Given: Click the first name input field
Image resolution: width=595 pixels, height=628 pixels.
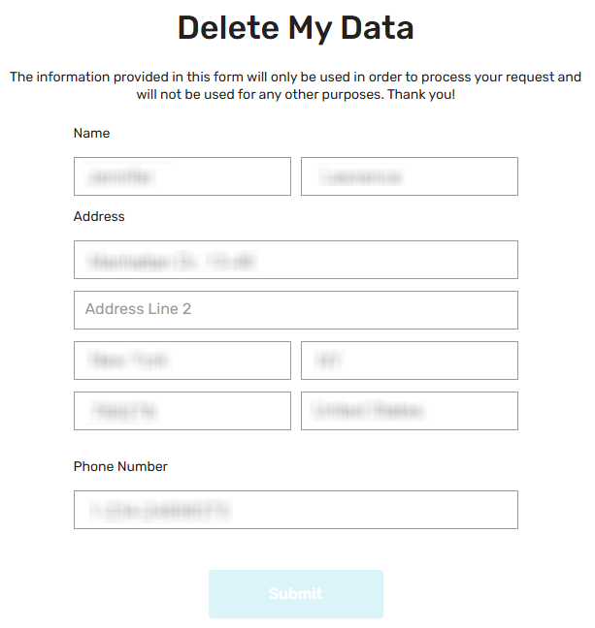Looking at the screenshot, I should point(182,176).
